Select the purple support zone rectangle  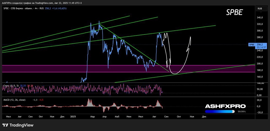(x=128, y=69)
